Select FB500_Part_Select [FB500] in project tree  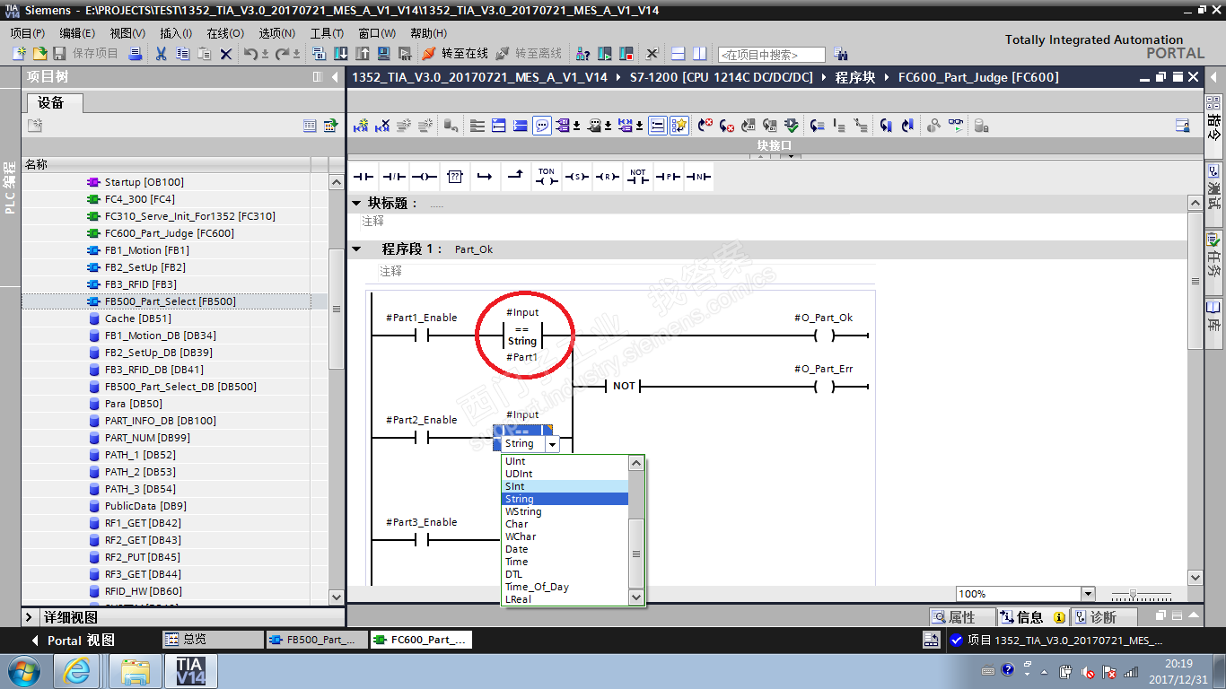click(x=171, y=301)
